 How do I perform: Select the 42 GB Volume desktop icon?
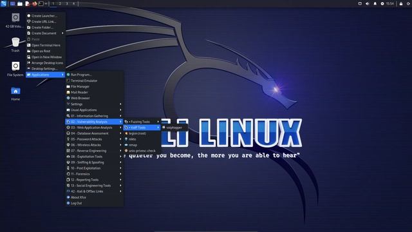pyautogui.click(x=15, y=21)
